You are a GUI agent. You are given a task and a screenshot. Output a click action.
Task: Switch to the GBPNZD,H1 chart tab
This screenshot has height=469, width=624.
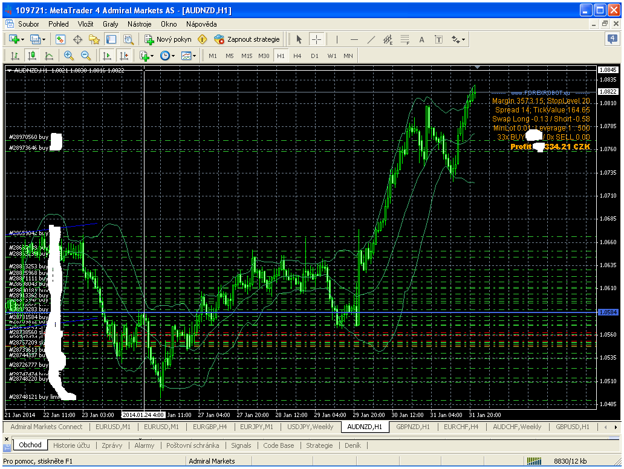(x=413, y=427)
